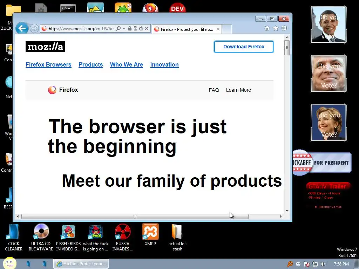Select the command prompt desktop icon

point(68,8)
